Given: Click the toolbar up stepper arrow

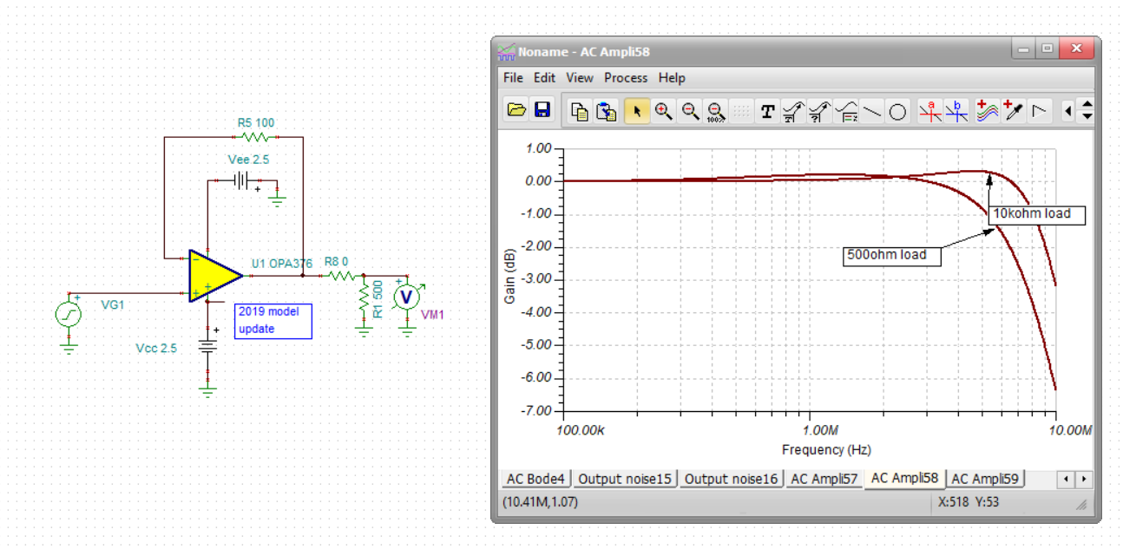Looking at the screenshot, I should (x=1087, y=105).
